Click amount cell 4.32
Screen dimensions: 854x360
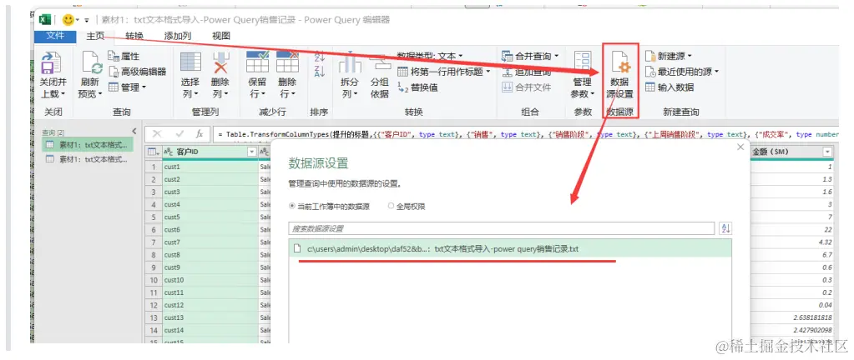(792, 242)
